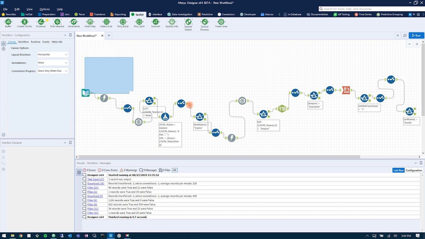Toggle checkbox for Download (2) row
The image size is (425, 239).
(84, 196)
